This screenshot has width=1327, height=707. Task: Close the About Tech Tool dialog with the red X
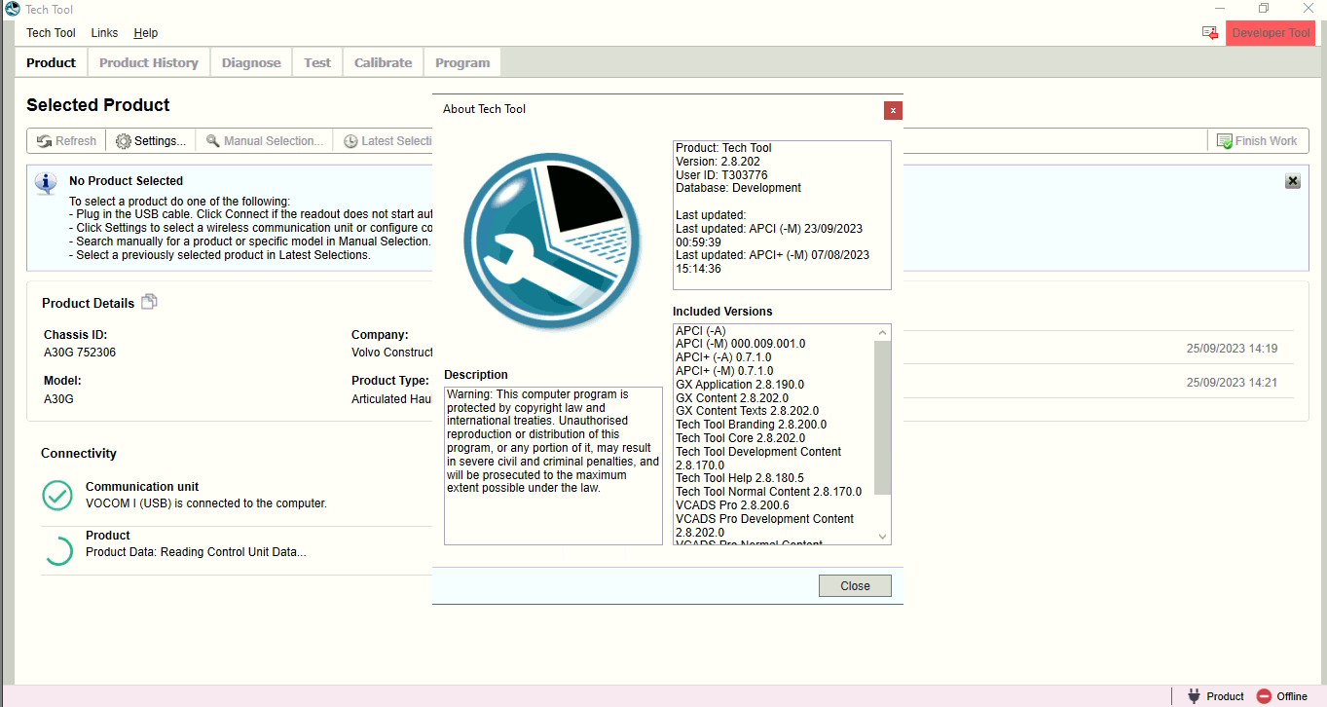893,110
